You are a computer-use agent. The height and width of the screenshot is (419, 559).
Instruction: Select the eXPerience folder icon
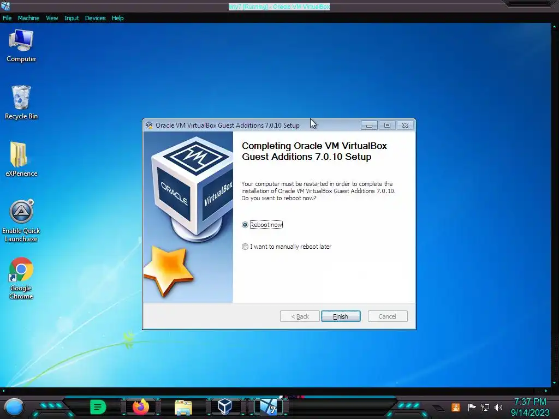[21, 159]
